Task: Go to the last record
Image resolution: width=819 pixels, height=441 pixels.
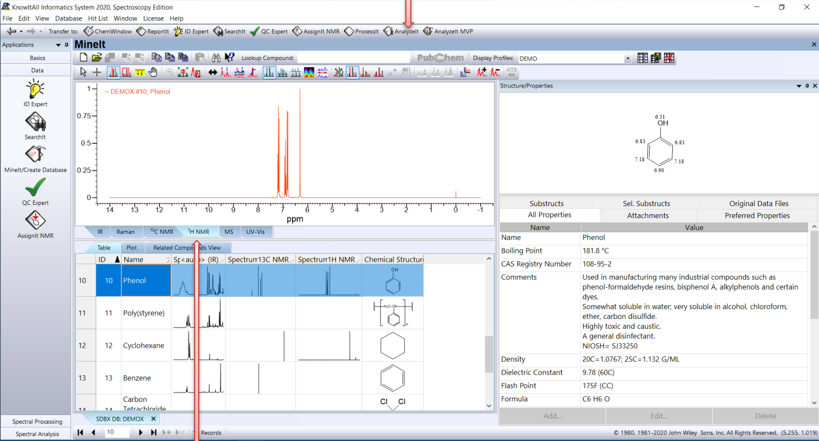Action: point(154,432)
